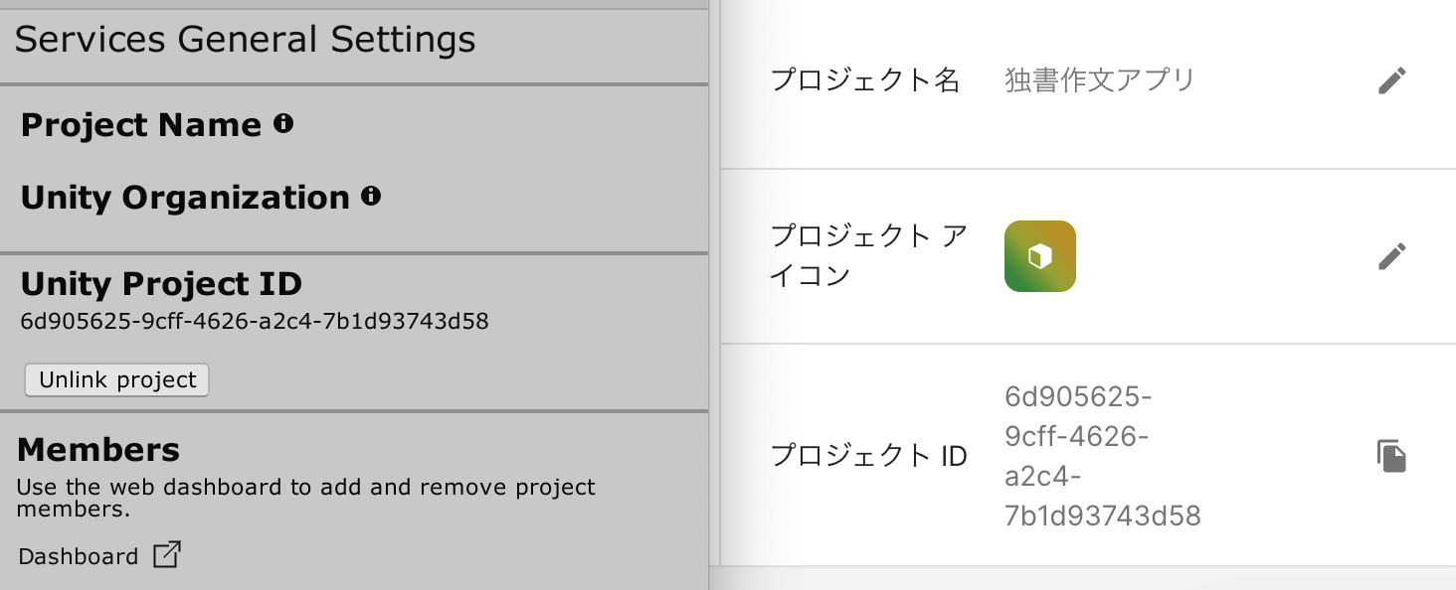This screenshot has width=1456, height=590.
Task: Collapse the Unity Project ID section
Action: [161, 284]
